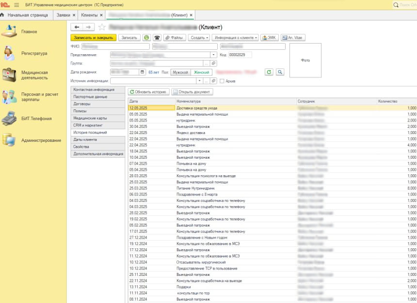Open the Свойства section tab
Image resolution: width=417 pixels, height=303 pixels.
coord(97,147)
